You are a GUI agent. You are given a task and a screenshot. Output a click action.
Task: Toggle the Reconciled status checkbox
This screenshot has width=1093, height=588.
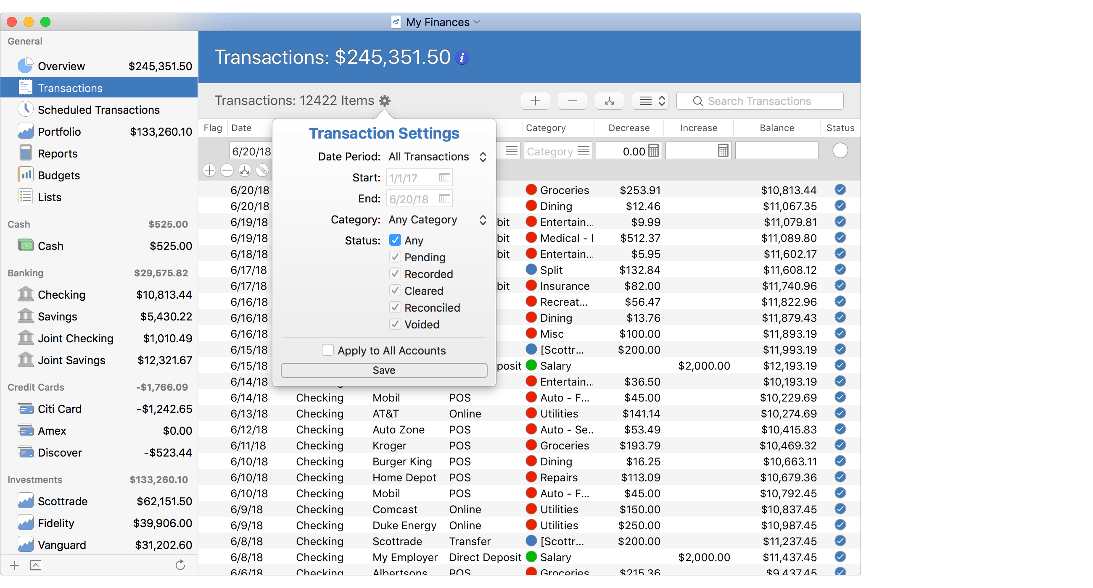click(395, 307)
